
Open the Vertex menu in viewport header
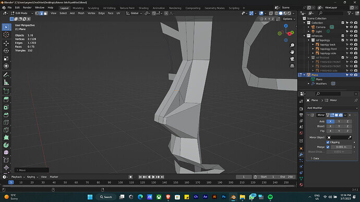coord(91,14)
